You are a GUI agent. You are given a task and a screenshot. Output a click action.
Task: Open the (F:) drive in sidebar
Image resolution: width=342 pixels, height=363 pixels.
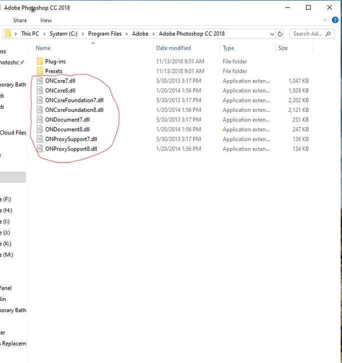click(x=5, y=199)
